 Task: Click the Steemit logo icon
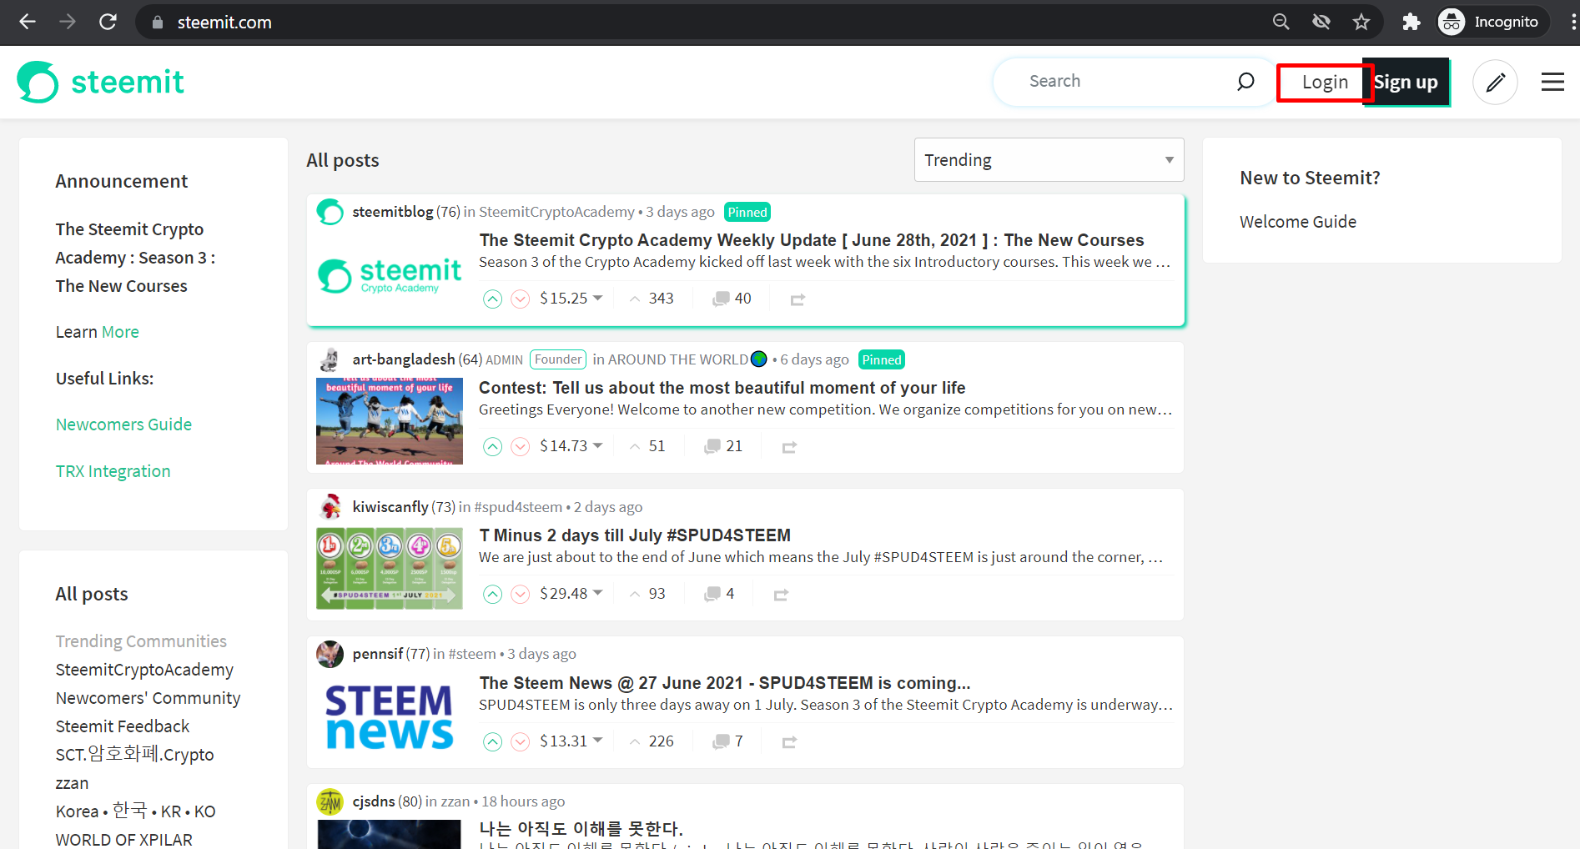(x=38, y=82)
